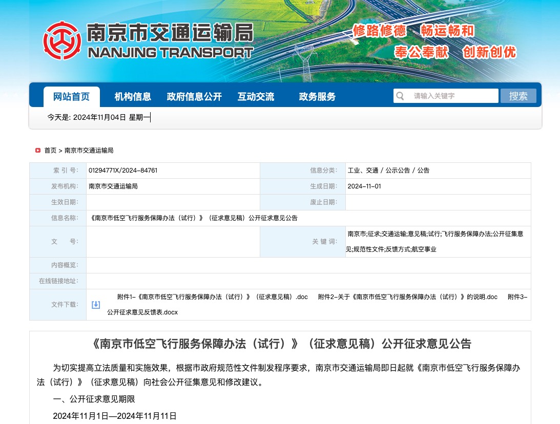Click the red breadcrumb marker icon
Viewport: 560px width, 424px height.
pos(38,151)
